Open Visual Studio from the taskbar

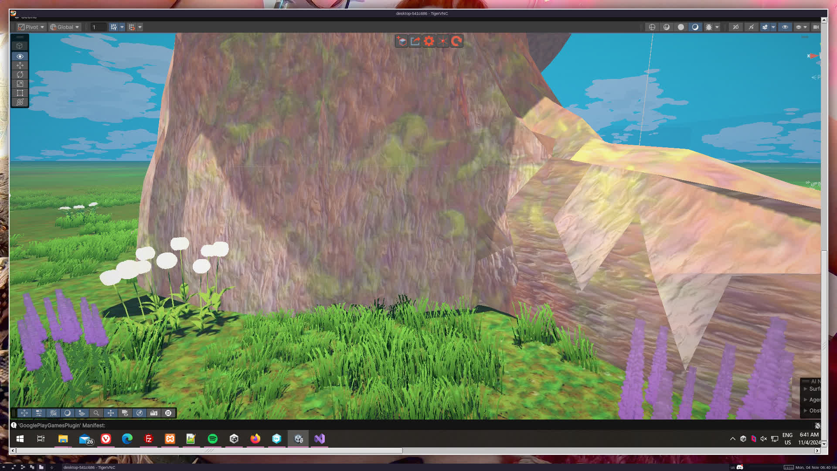(320, 439)
